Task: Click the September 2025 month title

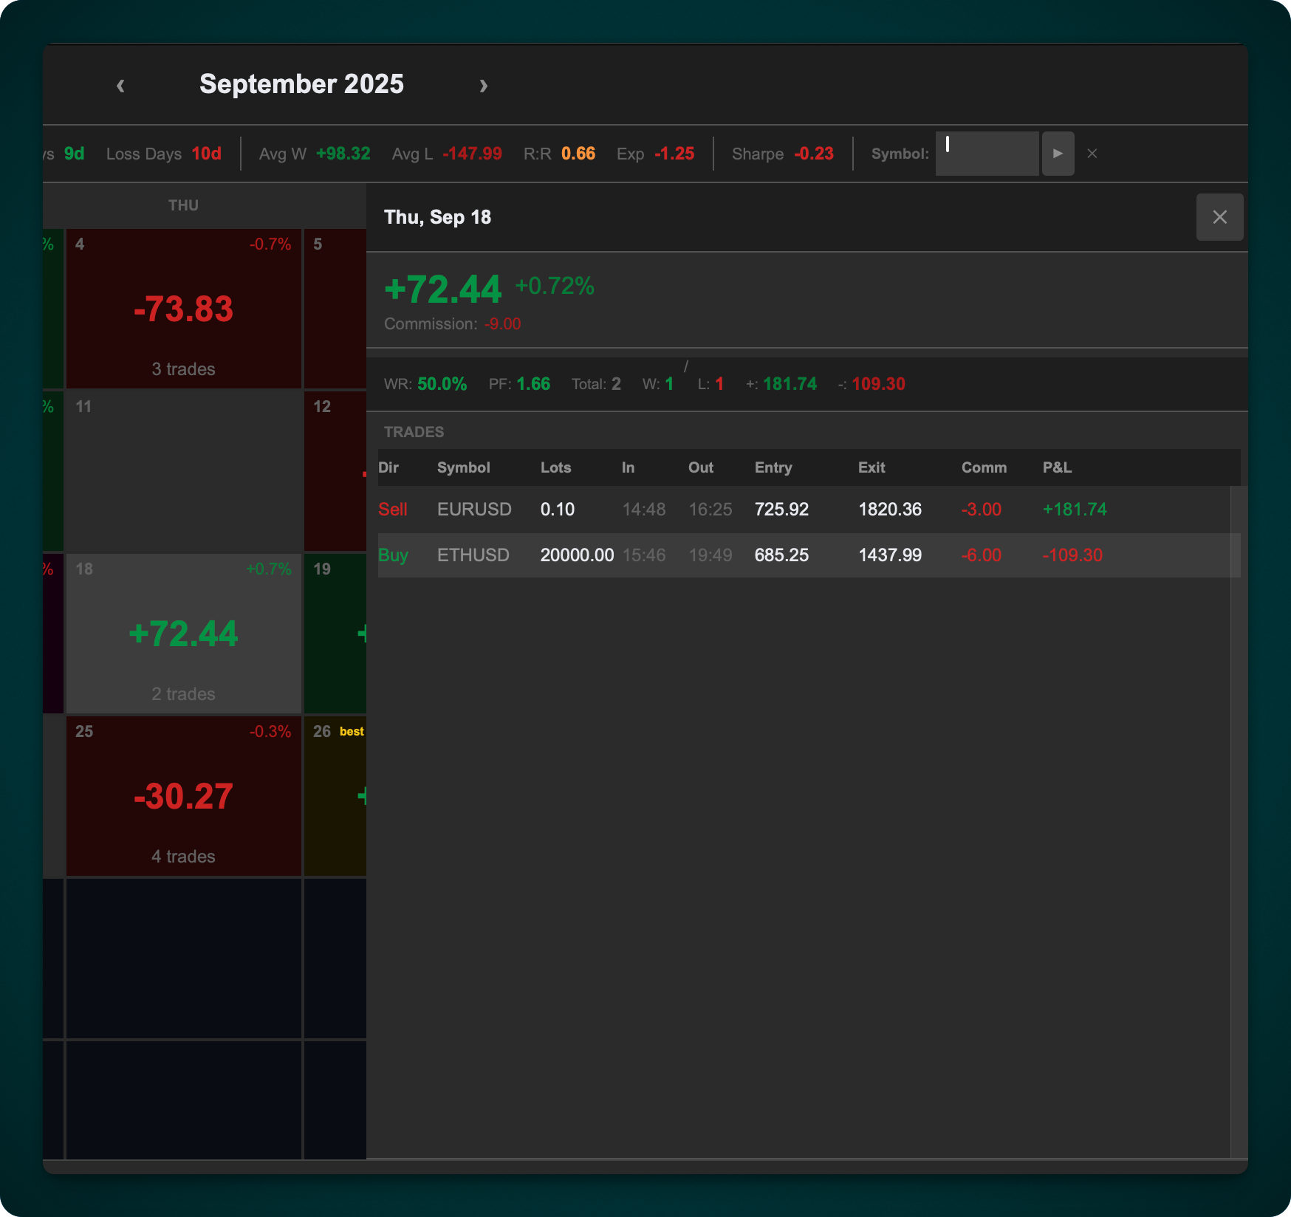Action: (301, 83)
